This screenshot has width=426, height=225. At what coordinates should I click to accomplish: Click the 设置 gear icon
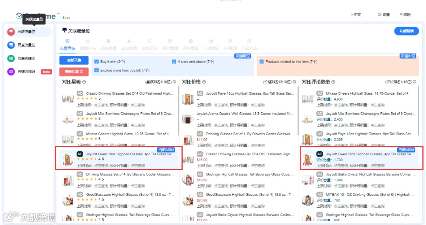pyautogui.click(x=379, y=15)
